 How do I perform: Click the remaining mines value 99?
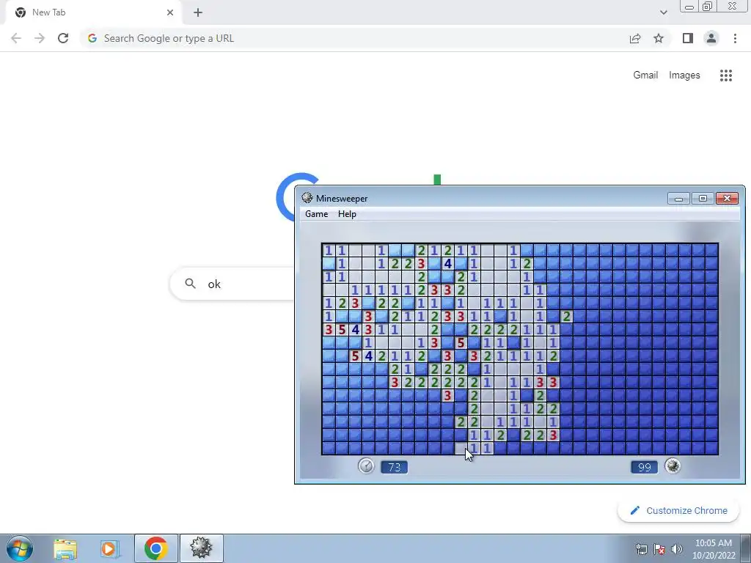(x=644, y=467)
